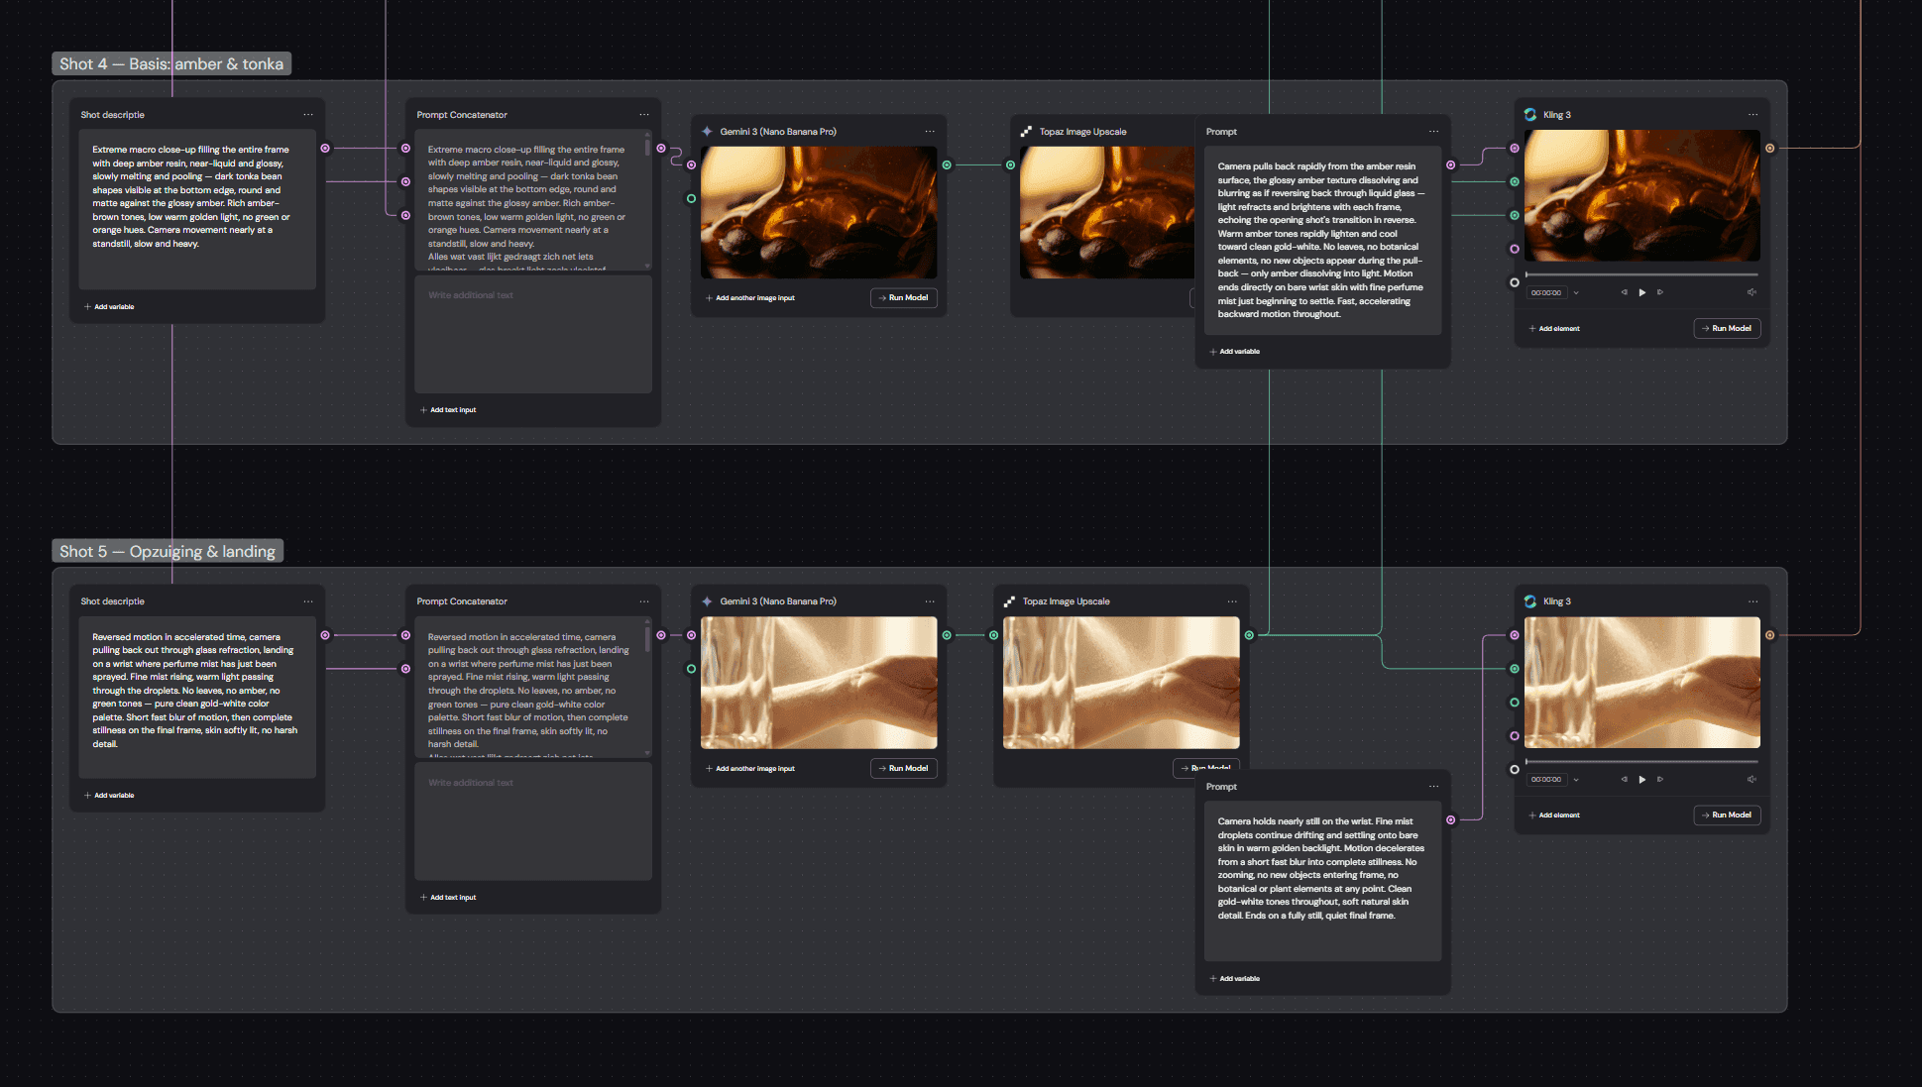Seek the Shot 4 Kling video progress bar
Viewport: 1922px width, 1087px height.
(x=1641, y=274)
